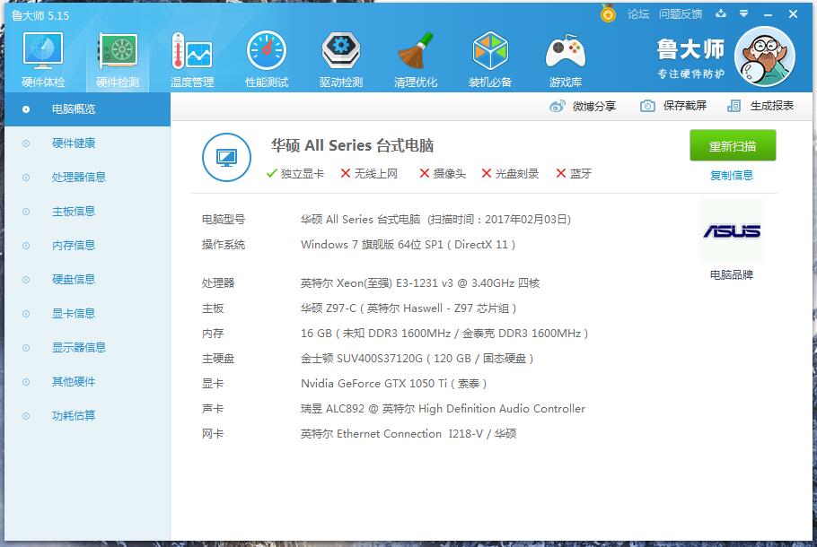Click the 金士顿 SUV400S37120G disk value
The height and width of the screenshot is (547, 817).
coord(417,359)
